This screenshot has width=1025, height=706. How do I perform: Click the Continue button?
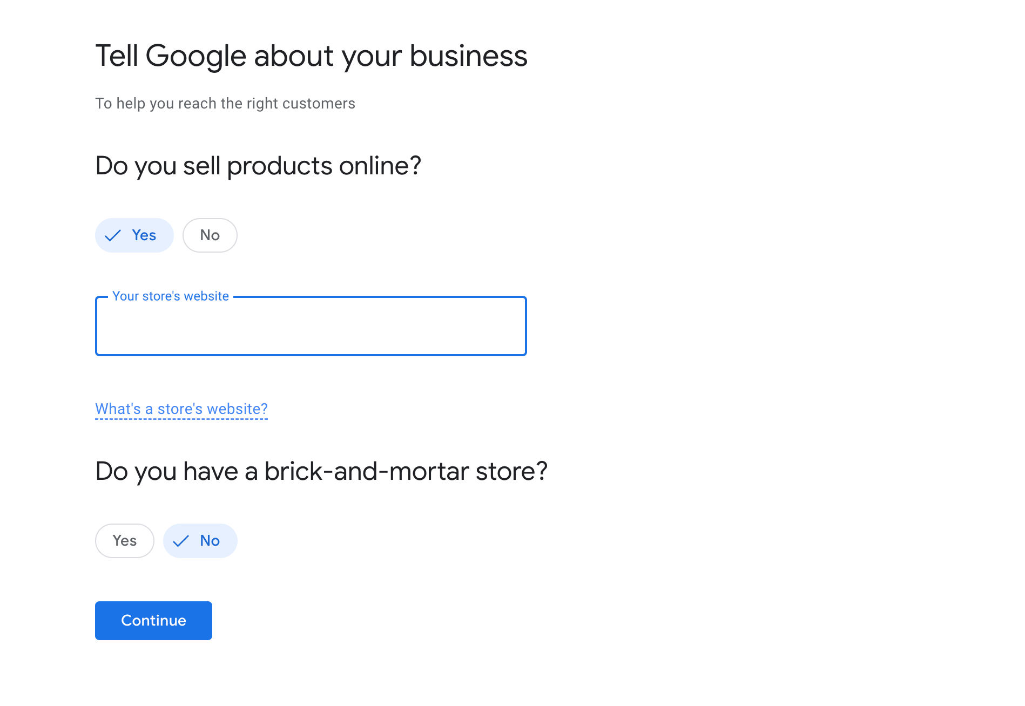tap(153, 621)
